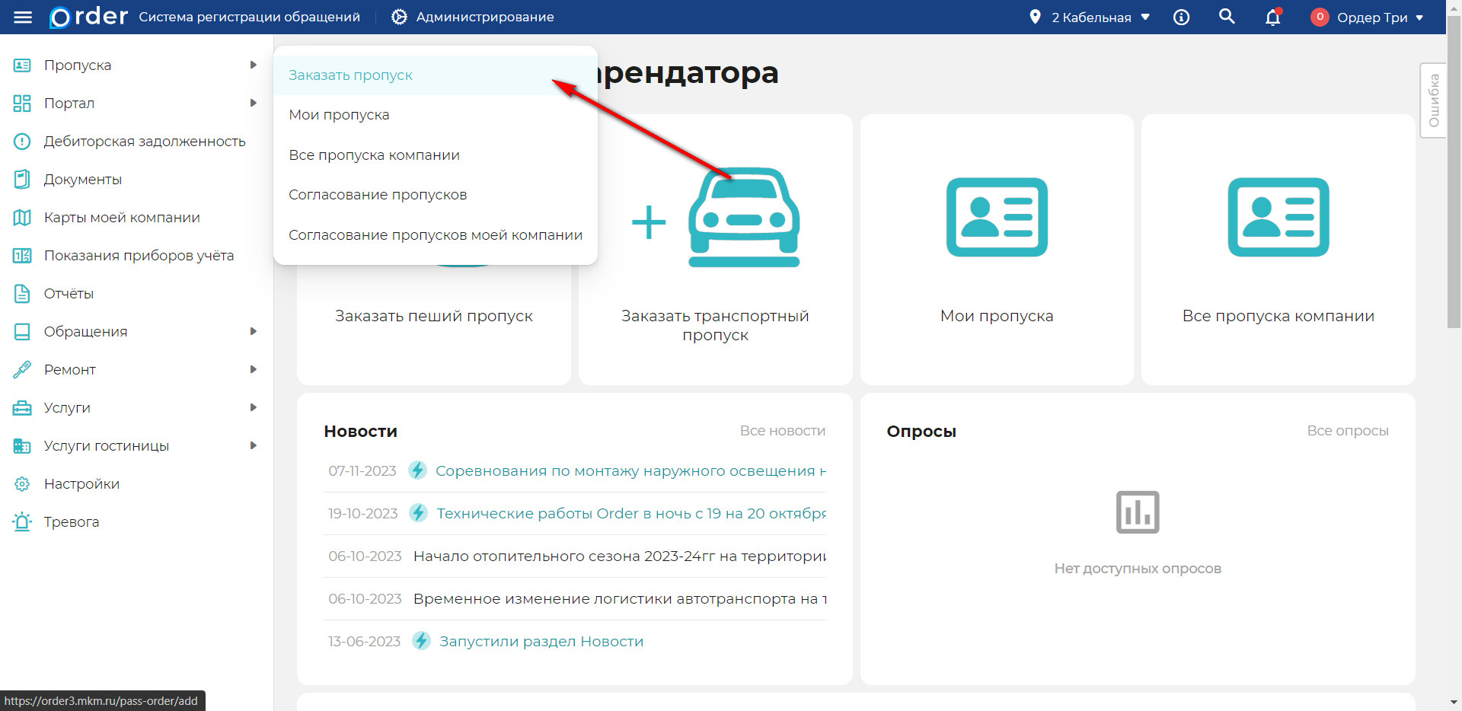
Task: Click the hamburger menu icon
Action: pyautogui.click(x=23, y=17)
